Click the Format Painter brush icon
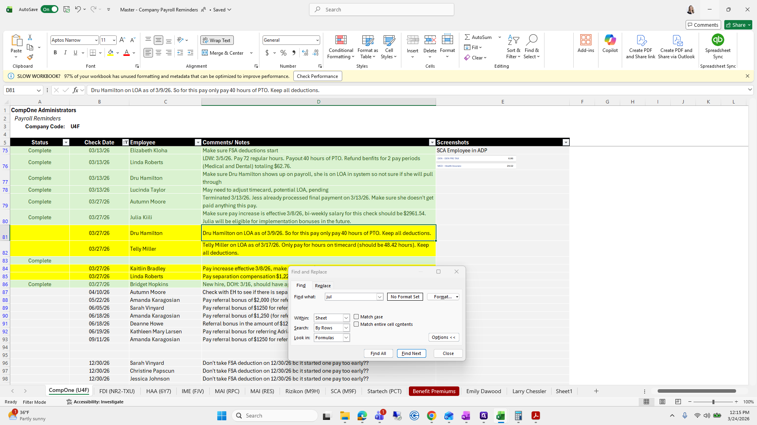This screenshot has width=757, height=425. pyautogui.click(x=30, y=57)
